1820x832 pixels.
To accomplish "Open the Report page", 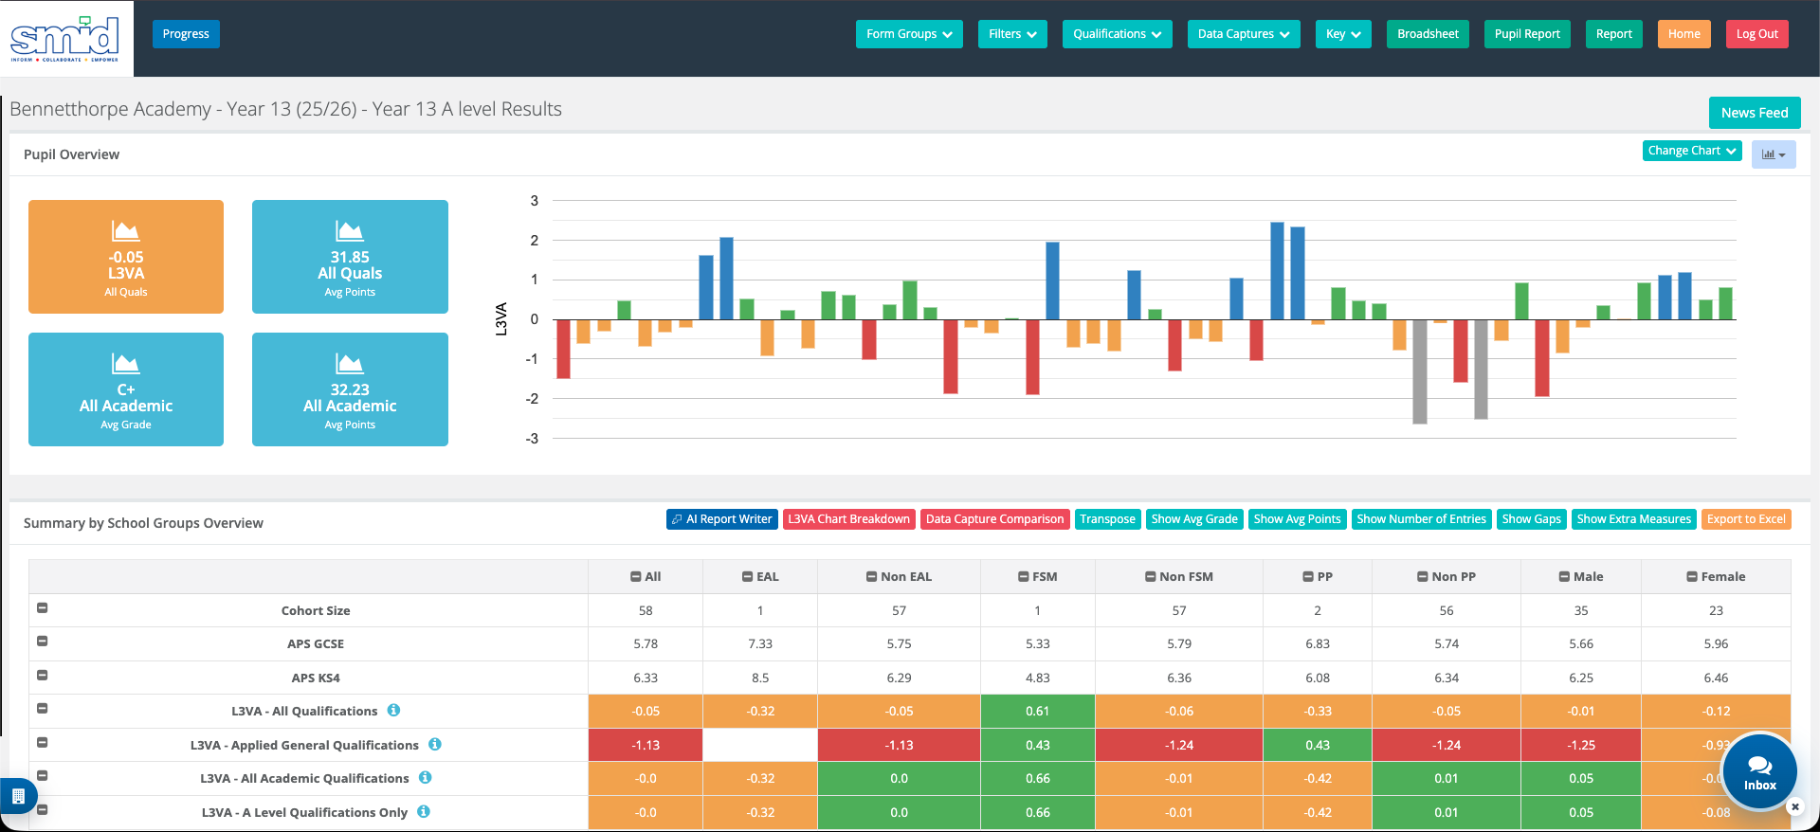I will click(1613, 34).
